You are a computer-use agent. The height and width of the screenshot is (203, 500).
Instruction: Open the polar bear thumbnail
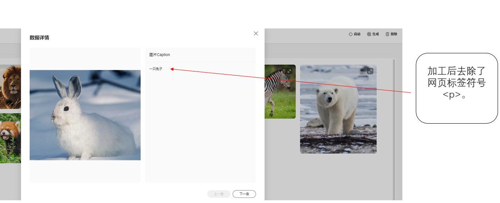338,109
